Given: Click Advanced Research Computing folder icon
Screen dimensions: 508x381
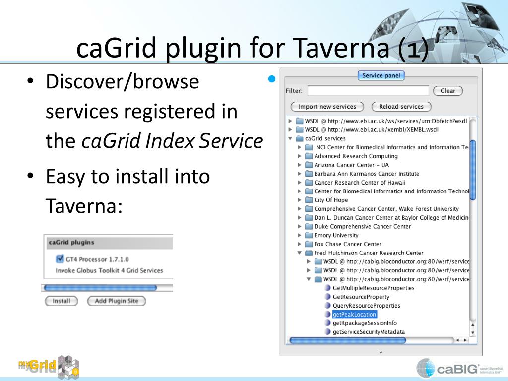Looking at the screenshot, I should pos(309,156).
